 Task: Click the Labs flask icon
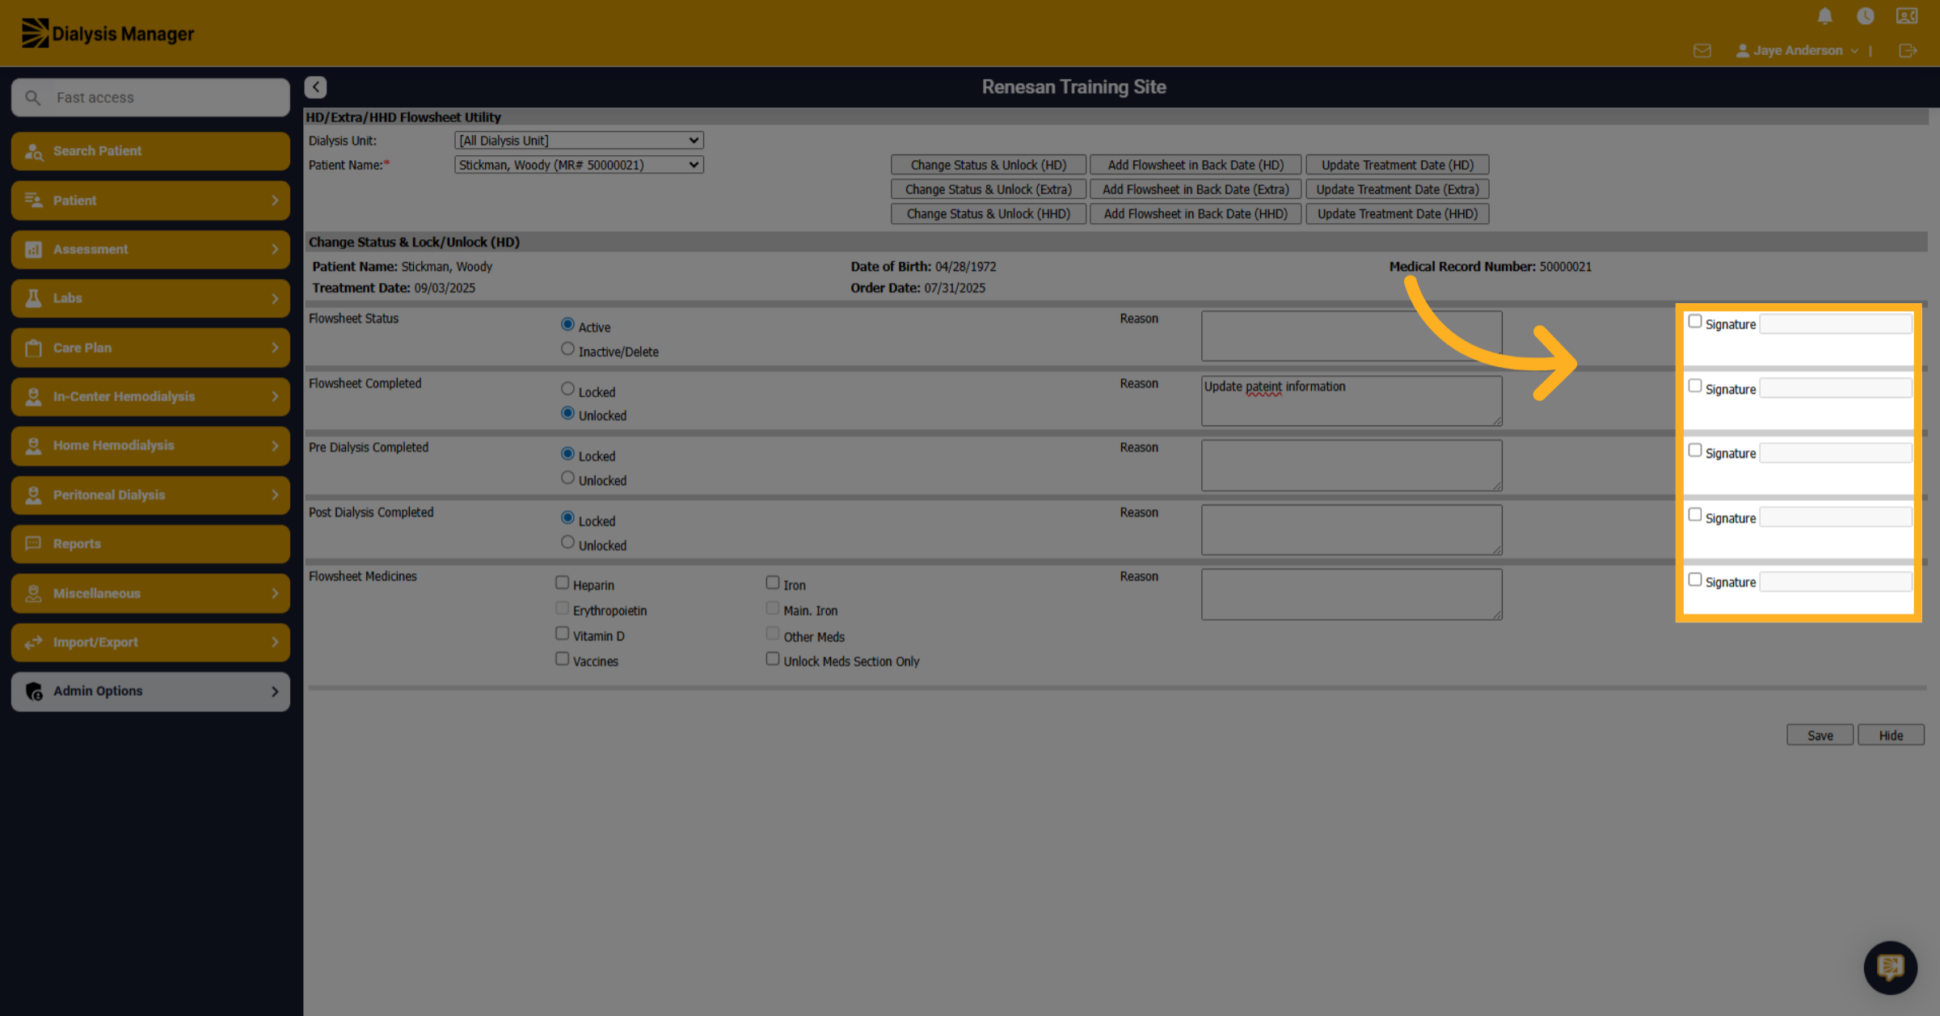tap(33, 298)
